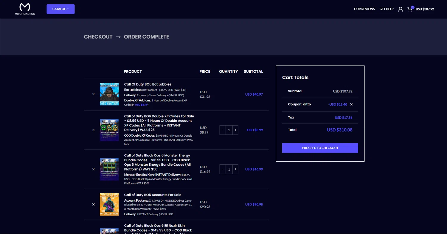The image size is (447, 234).
Task: Increase quantity of Double XP Codes
Action: [x=235, y=130]
